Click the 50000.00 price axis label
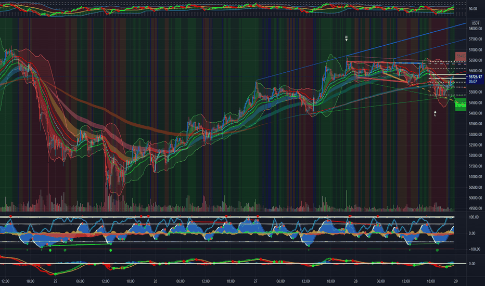 (475, 198)
